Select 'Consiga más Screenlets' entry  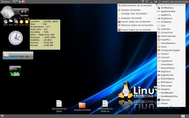(137, 14)
